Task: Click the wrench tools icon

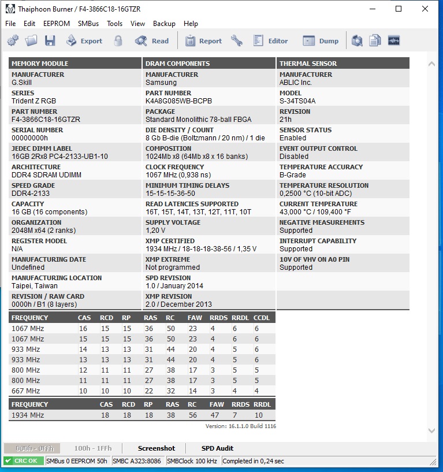Action: point(237,40)
